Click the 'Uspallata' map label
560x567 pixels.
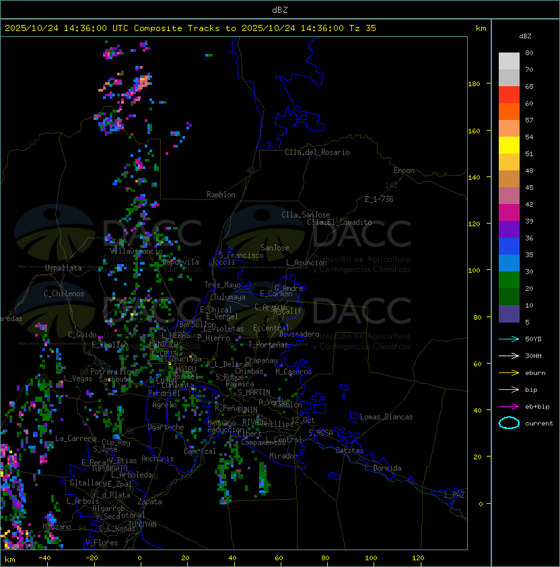(x=63, y=268)
